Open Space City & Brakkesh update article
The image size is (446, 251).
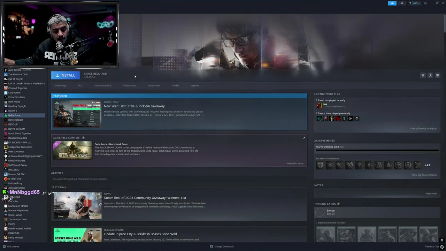tap(140, 234)
